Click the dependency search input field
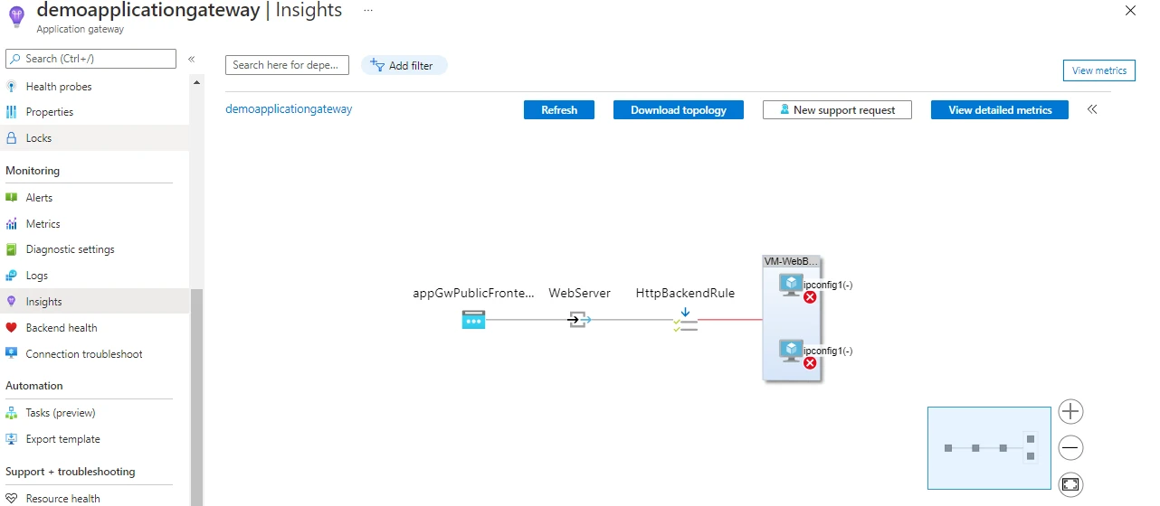 pos(287,65)
